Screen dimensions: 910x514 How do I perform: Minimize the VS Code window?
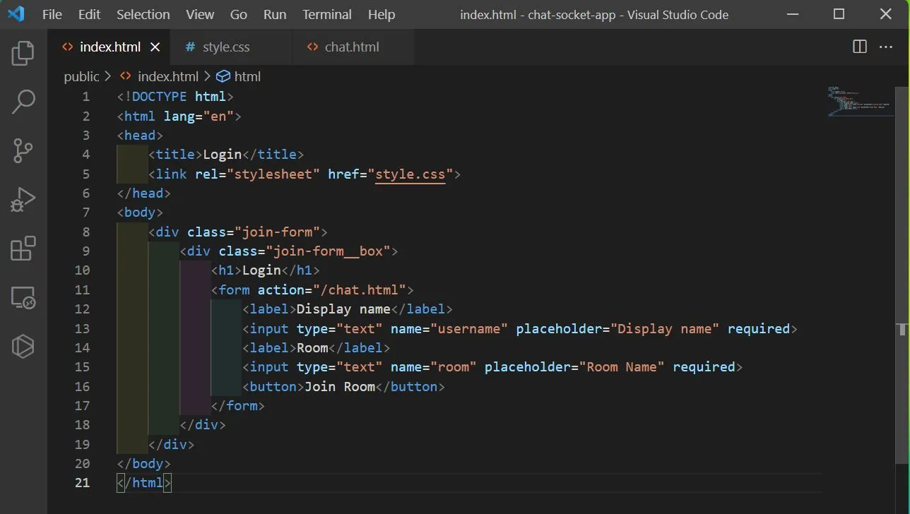point(792,14)
